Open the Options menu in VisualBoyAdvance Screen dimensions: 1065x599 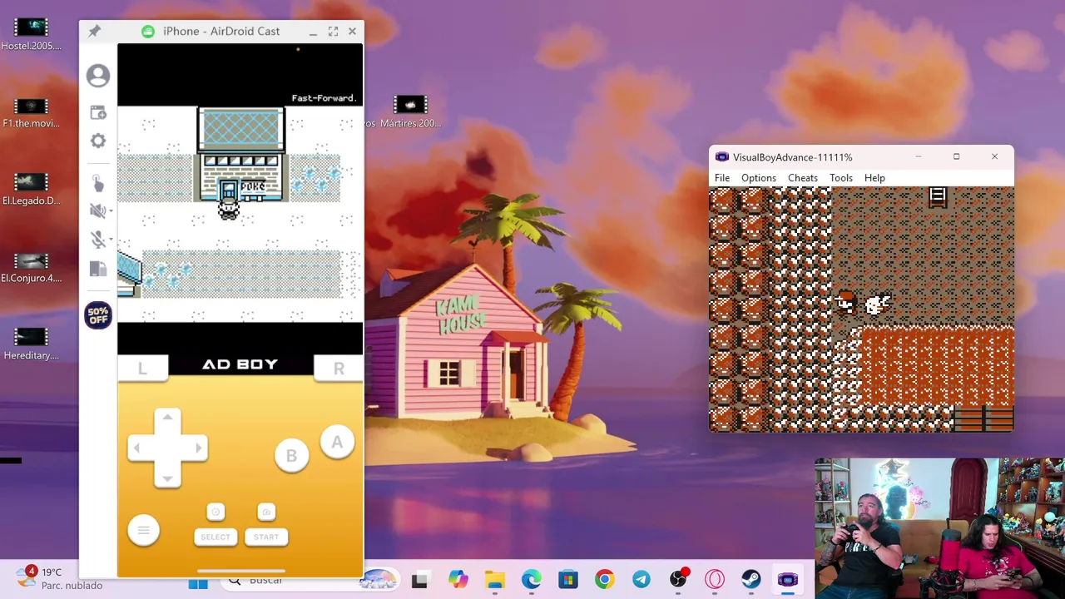coord(759,178)
